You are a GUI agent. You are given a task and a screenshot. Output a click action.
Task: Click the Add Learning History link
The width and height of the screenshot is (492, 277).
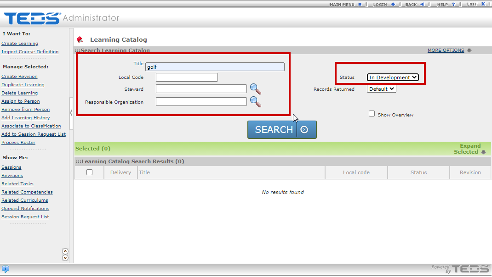click(x=26, y=118)
